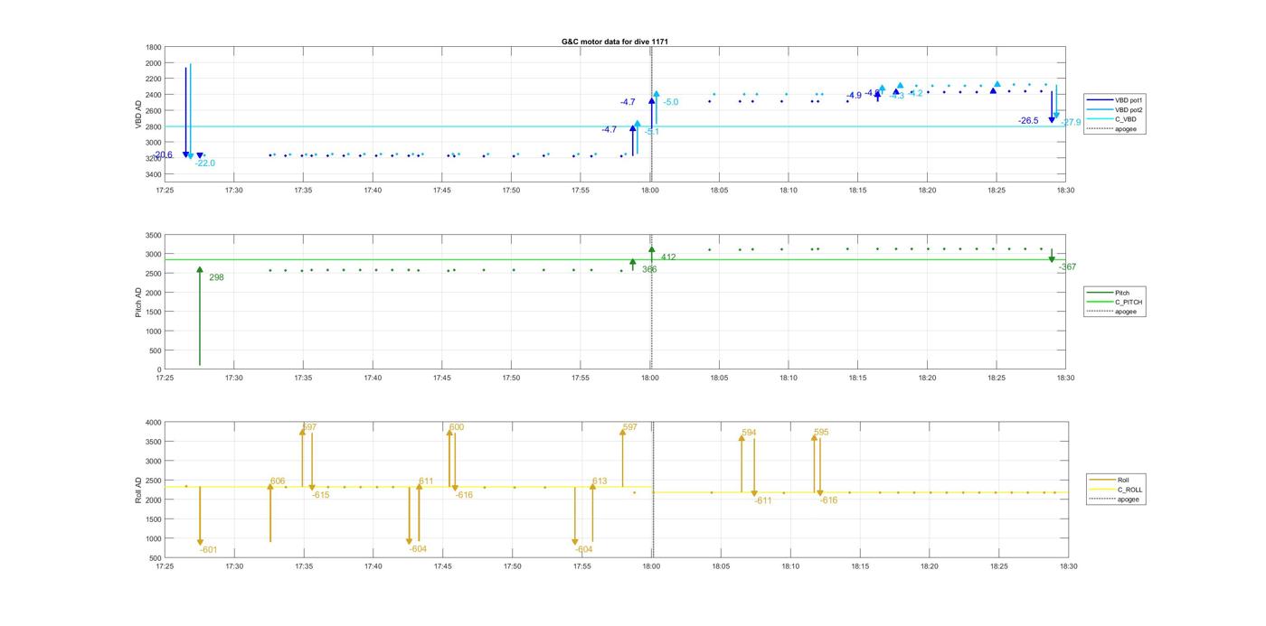Screen dimensions: 1266x626
Task: Click the '4000' tick on Roll axis
Action: click(154, 423)
